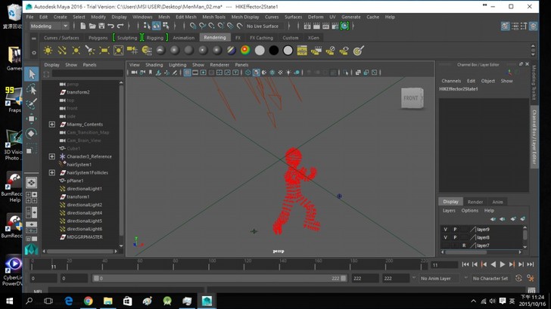This screenshot has width=551, height=309.
Task: Pick the Lasso select tool
Action: point(31,89)
